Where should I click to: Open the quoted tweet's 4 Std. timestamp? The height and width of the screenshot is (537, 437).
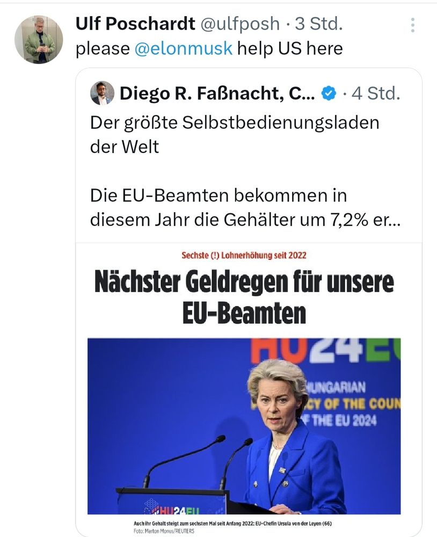coord(376,93)
